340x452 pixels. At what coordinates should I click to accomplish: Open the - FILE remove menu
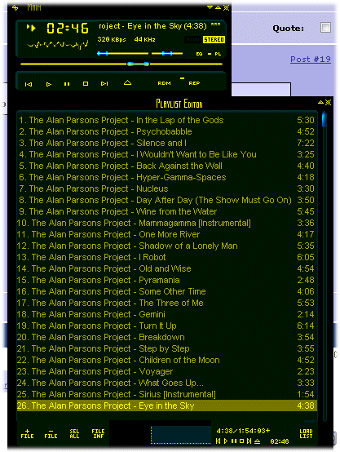51,433
